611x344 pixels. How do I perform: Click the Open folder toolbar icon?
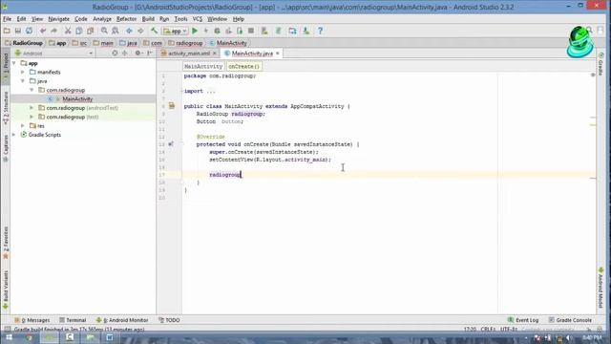(7, 31)
